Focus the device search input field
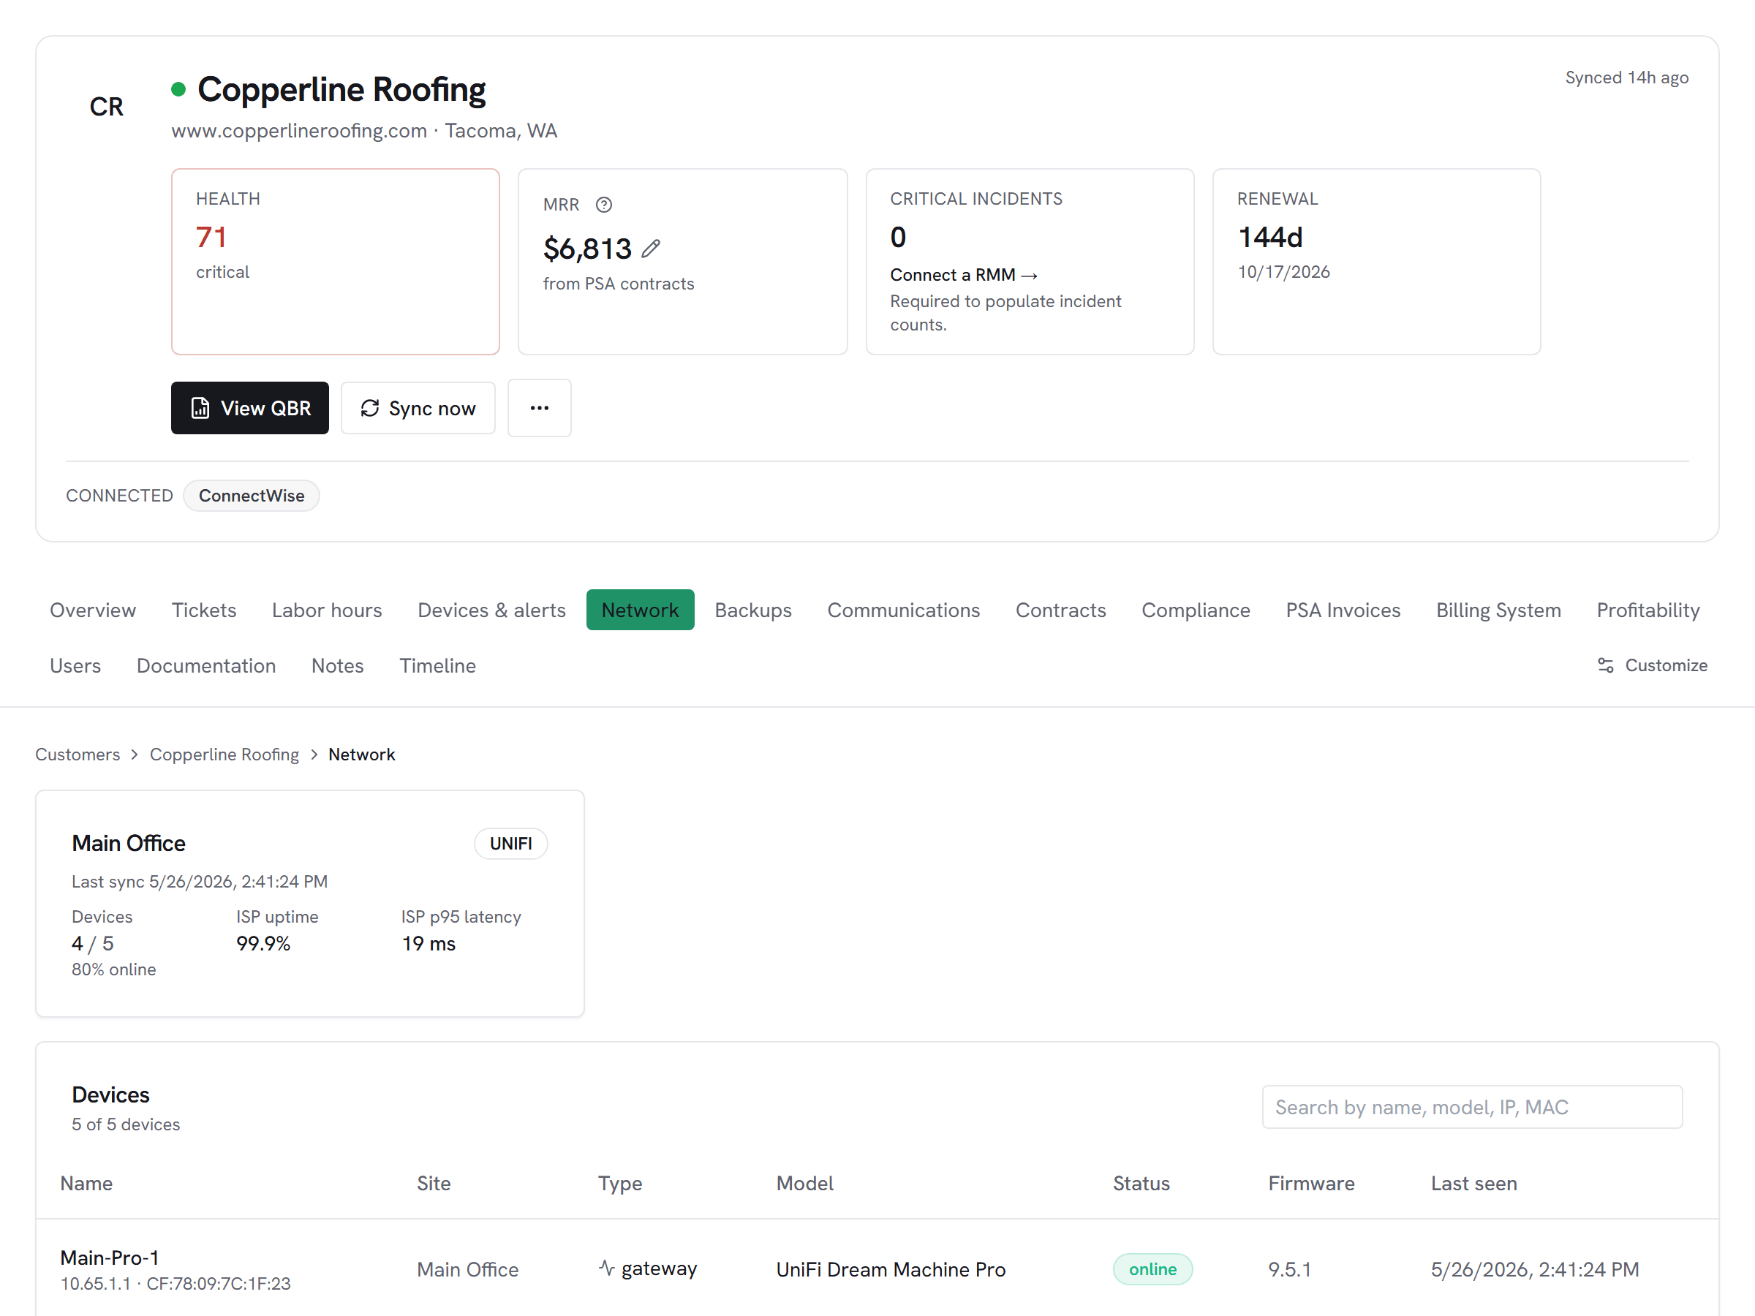The image size is (1755, 1316). [x=1472, y=1105]
